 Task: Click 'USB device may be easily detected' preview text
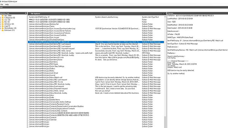tap(181, 71)
